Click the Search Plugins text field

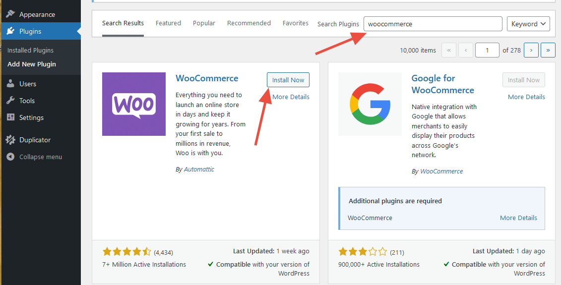click(433, 24)
